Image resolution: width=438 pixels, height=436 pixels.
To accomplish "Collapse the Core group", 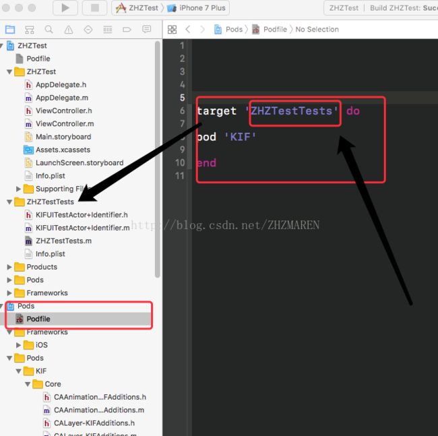I will click(x=28, y=384).
